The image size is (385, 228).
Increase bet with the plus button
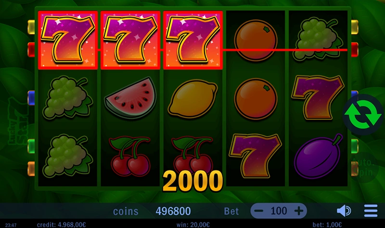[x=299, y=211]
